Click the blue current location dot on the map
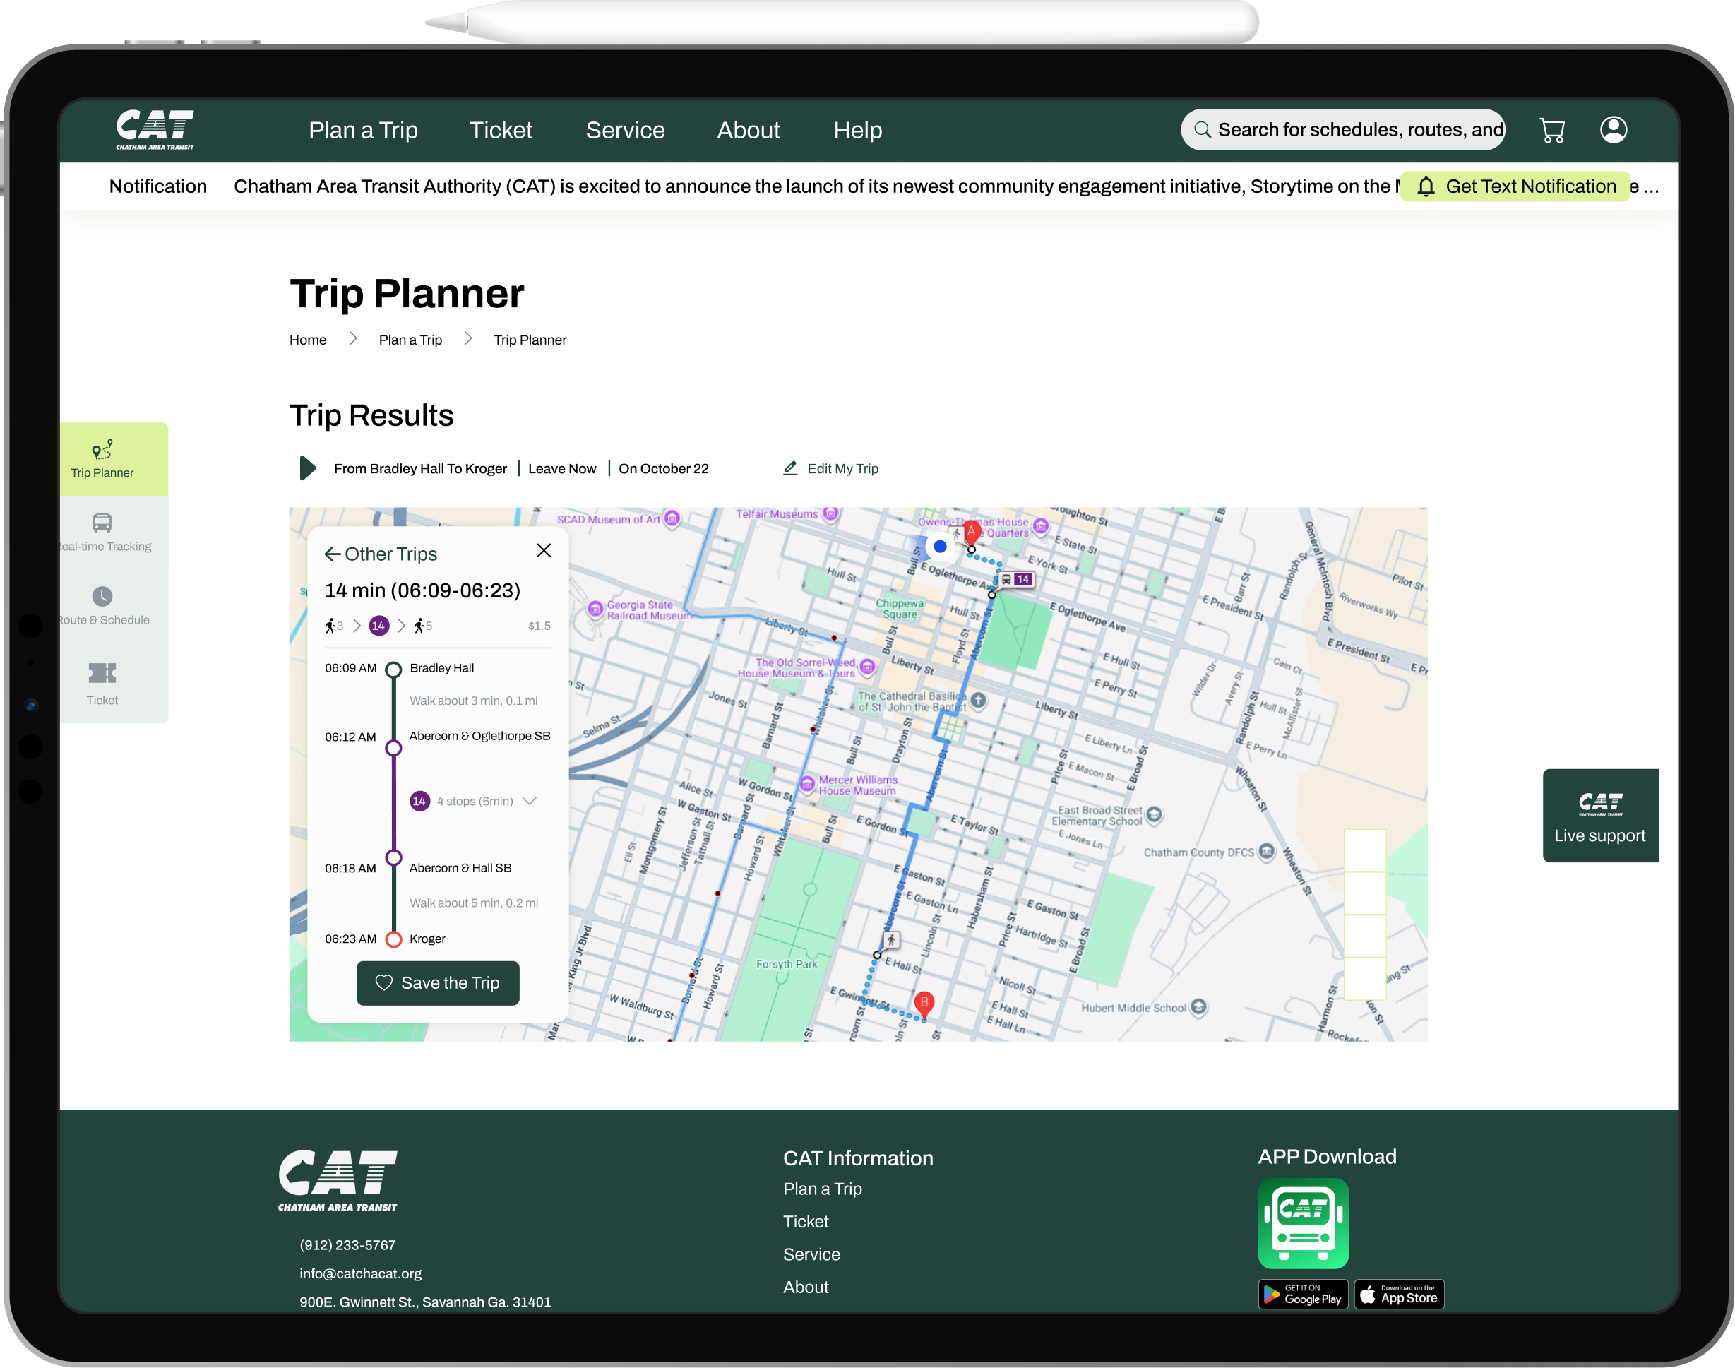 coord(940,546)
